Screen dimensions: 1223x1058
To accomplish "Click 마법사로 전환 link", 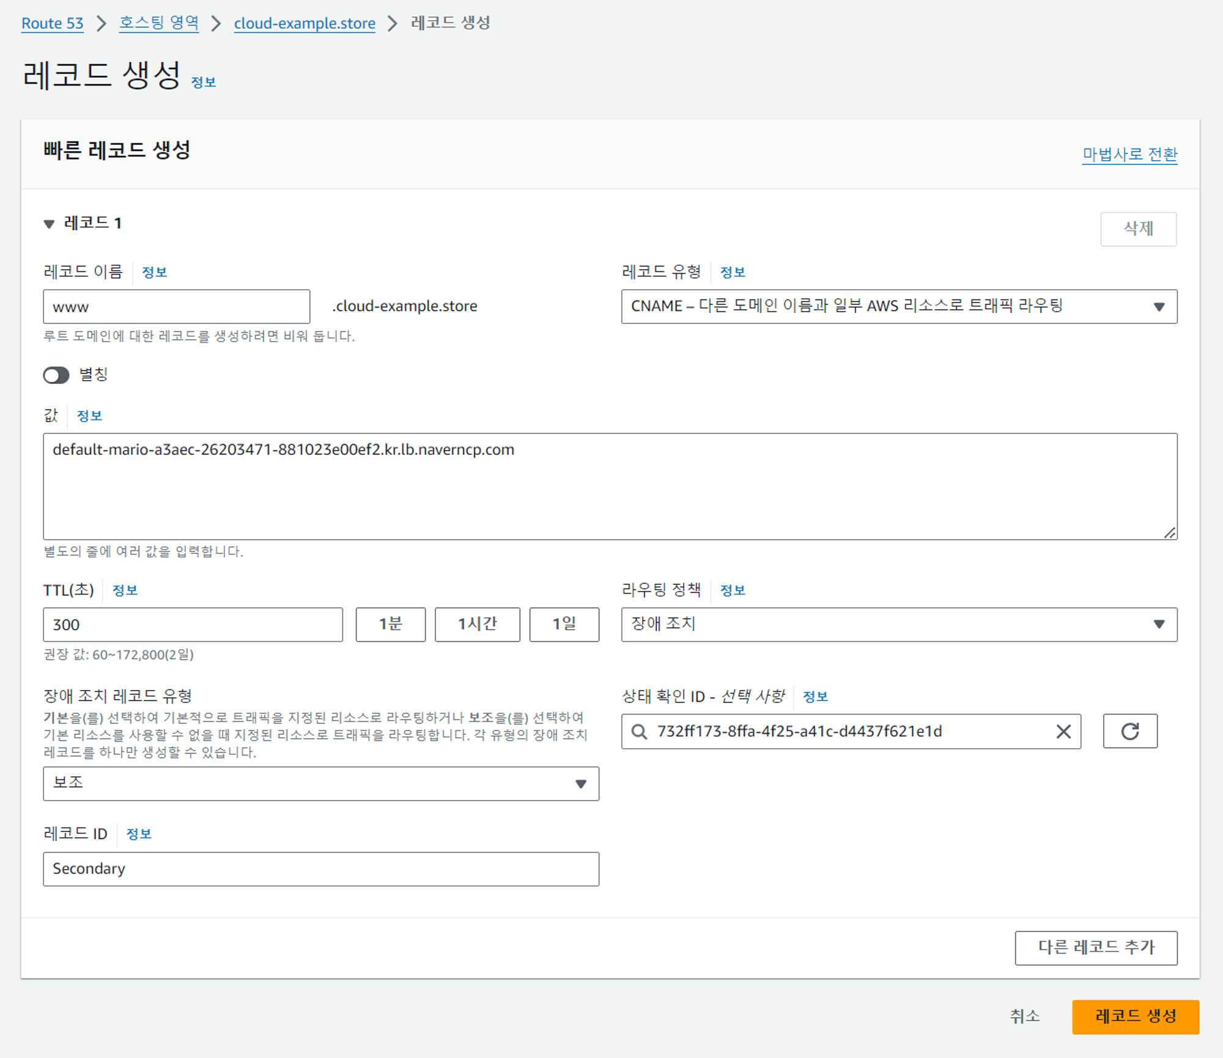I will (x=1129, y=154).
